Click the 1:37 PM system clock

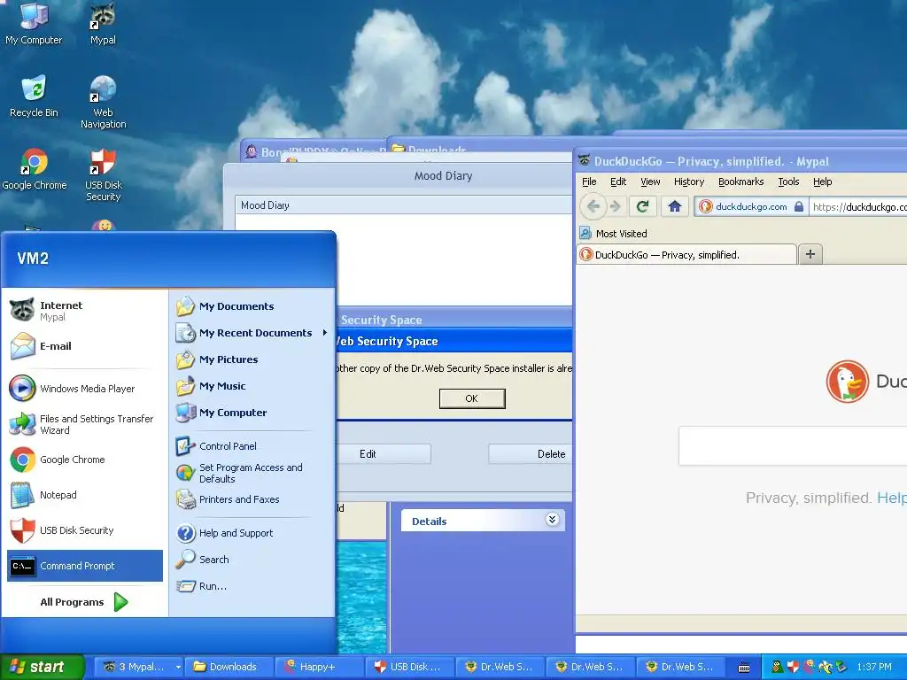[x=874, y=667]
